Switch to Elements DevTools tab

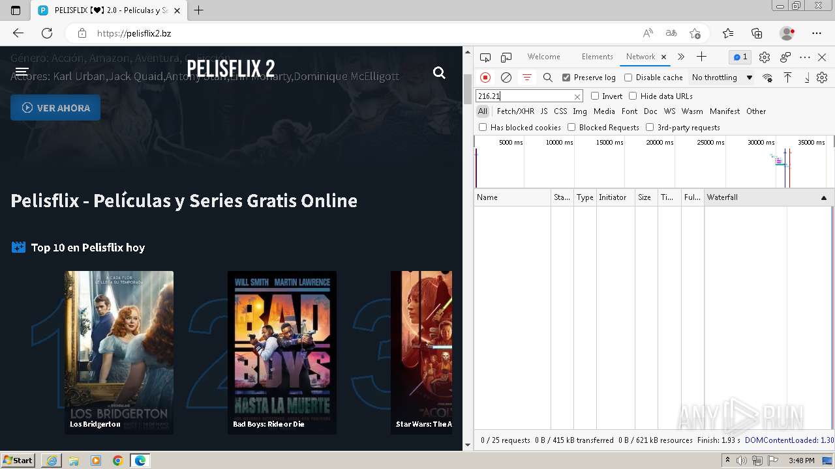[597, 57]
